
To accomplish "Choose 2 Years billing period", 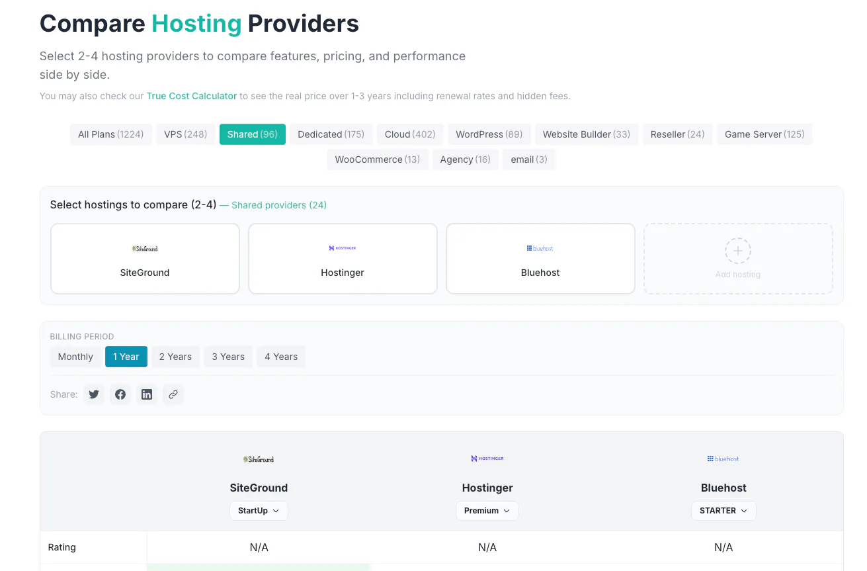I will [175, 357].
